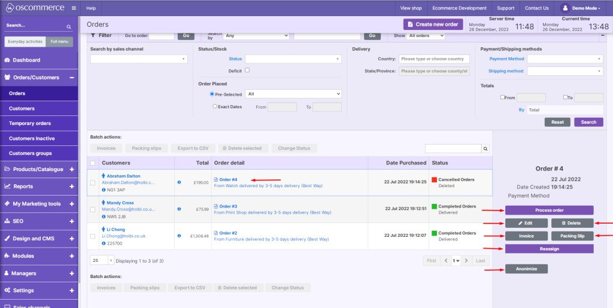Click the orders table search magnifier
Screen dimensions: 613x308
click(x=485, y=149)
